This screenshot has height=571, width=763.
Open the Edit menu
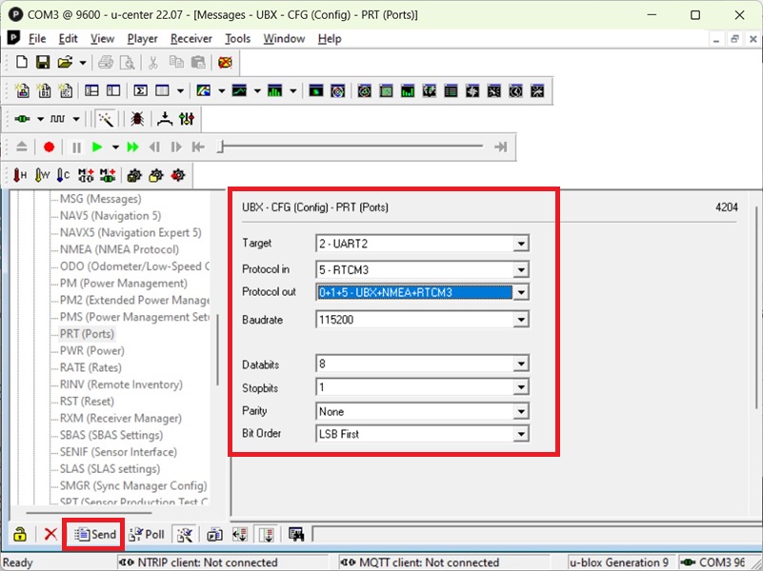[x=69, y=39]
